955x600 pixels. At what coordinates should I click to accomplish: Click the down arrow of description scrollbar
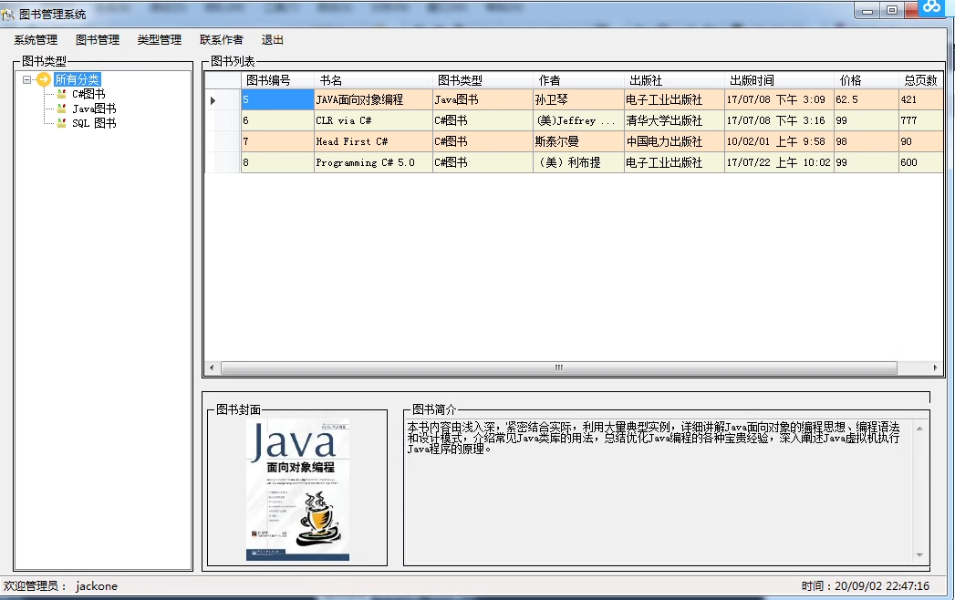[x=919, y=555]
